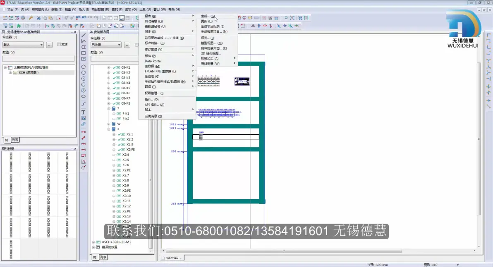Click the horizontal scrollbar of drawing area

click(x=284, y=250)
